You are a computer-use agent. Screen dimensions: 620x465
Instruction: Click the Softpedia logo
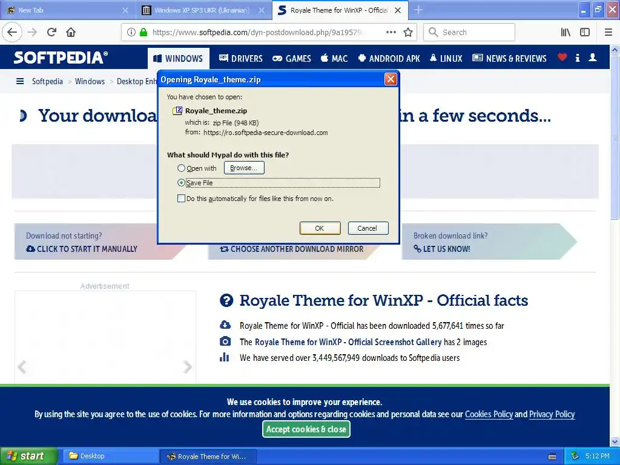tap(61, 58)
